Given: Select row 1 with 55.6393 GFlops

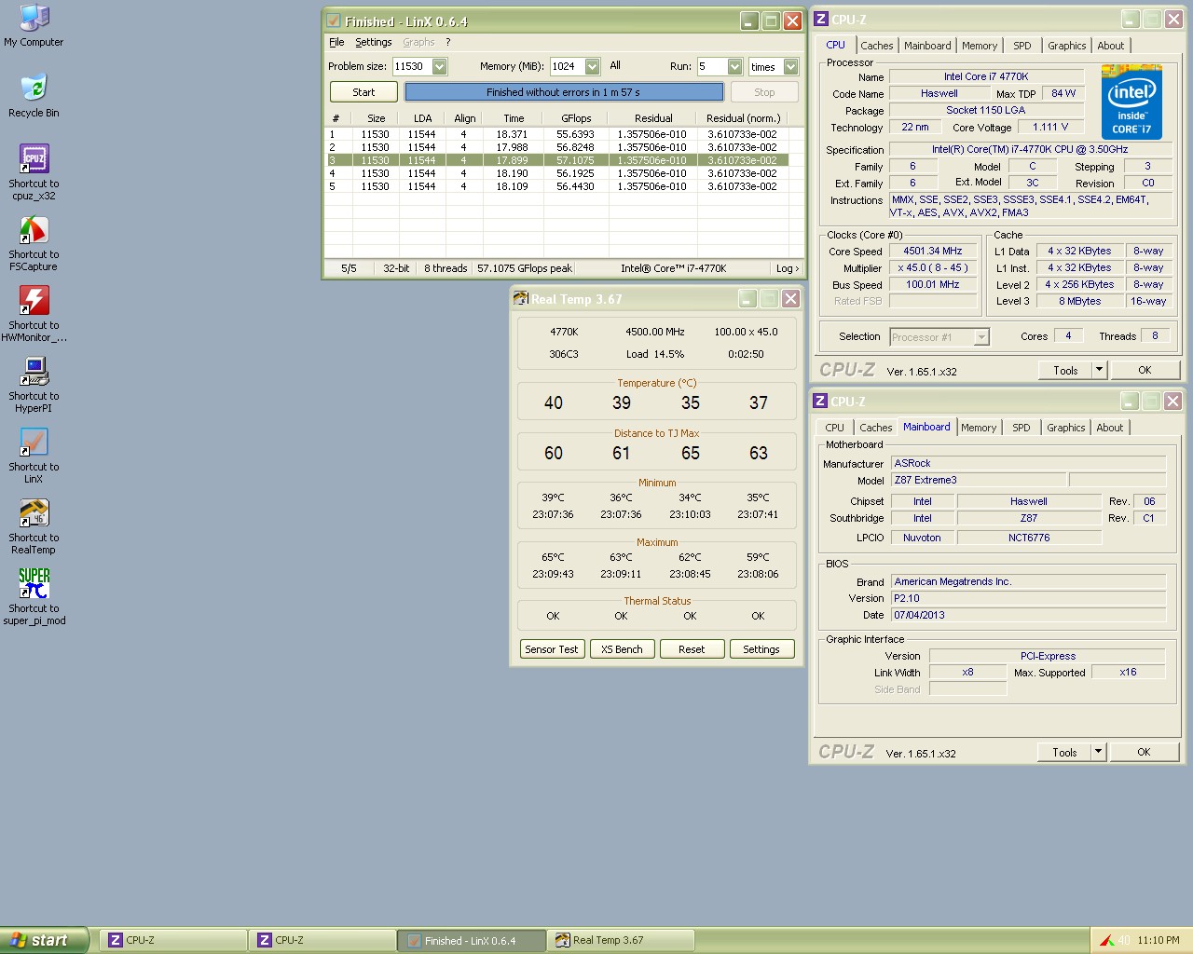Looking at the screenshot, I should coord(557,134).
